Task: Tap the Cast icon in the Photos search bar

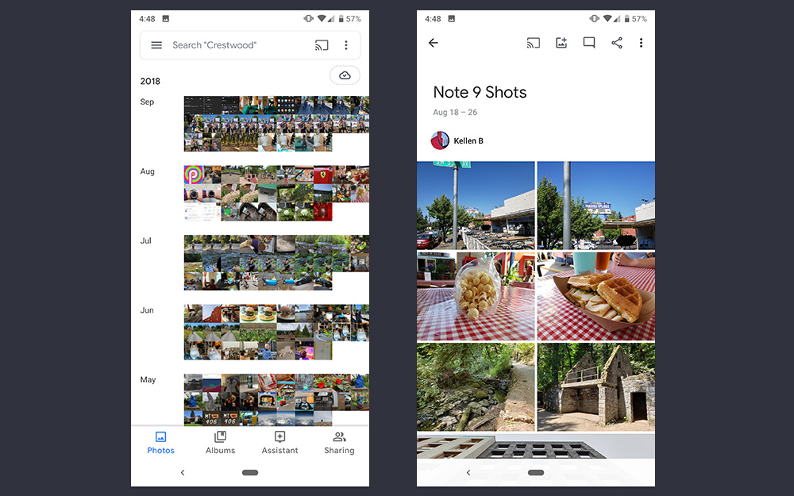Action: [322, 45]
